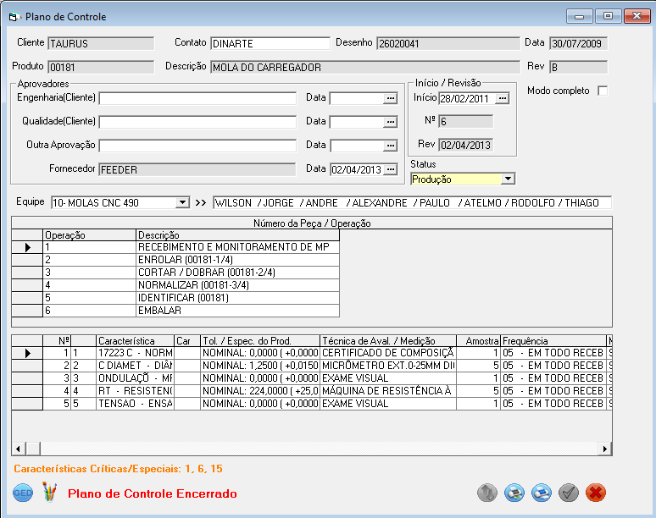Screen dimensions: 656x518
Task: Click the colored pencils icon
Action: point(49,493)
